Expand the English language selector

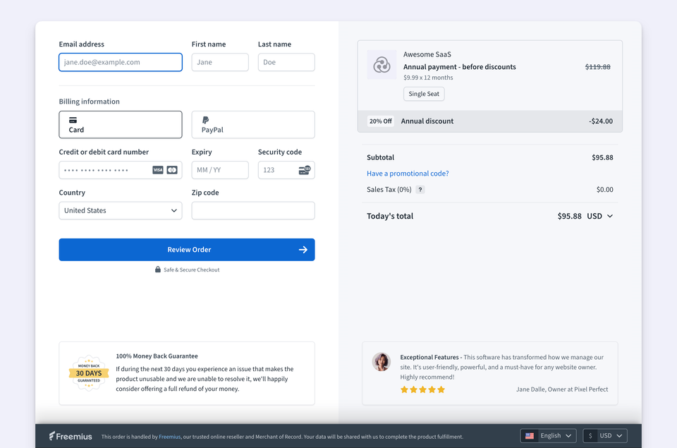(x=549, y=436)
